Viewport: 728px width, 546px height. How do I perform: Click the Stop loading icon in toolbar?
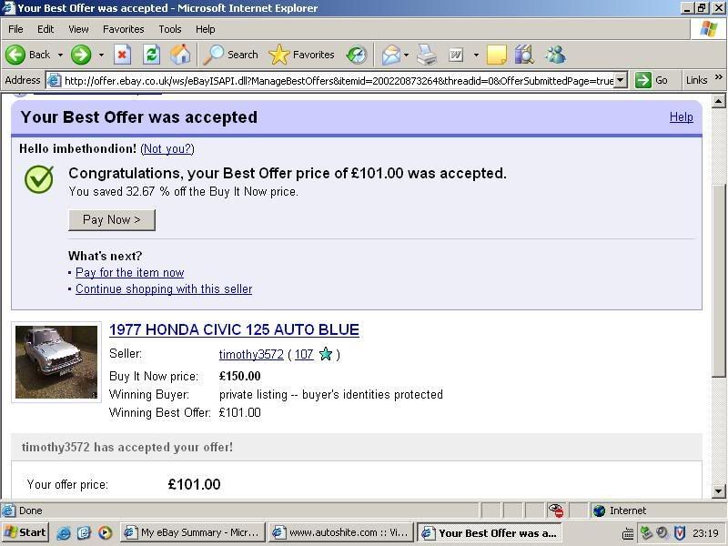122,55
